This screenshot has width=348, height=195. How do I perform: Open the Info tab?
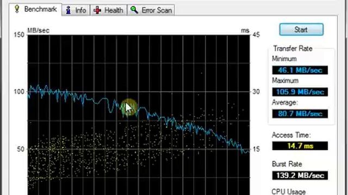tap(76, 10)
